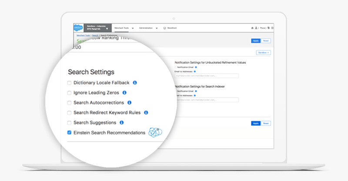Go to Storefront

coord(172,28)
